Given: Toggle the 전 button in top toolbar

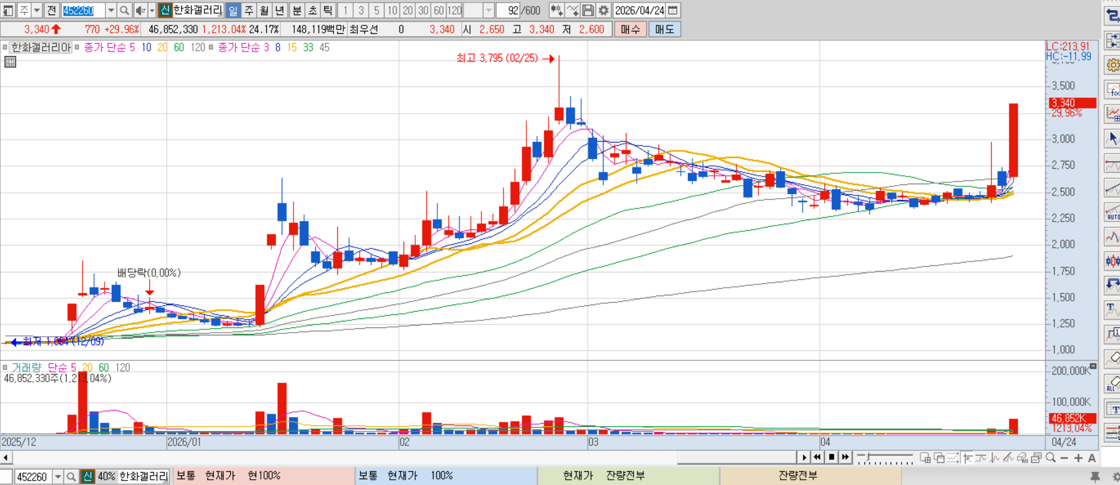Looking at the screenshot, I should coord(52,10).
